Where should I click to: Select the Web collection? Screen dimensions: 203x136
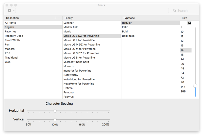coord(33,62)
